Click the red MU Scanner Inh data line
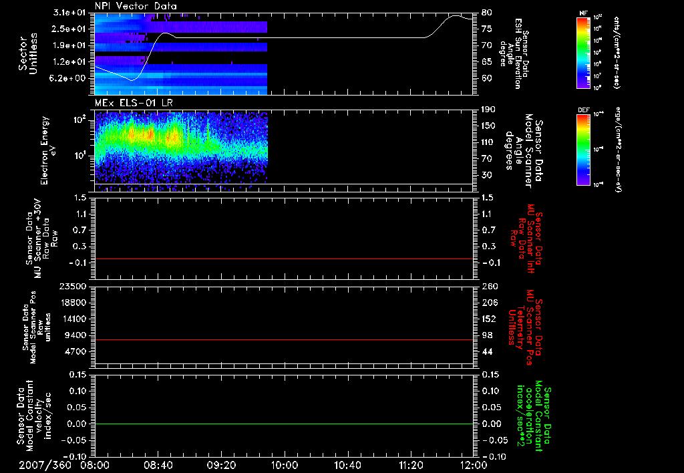 coord(284,259)
